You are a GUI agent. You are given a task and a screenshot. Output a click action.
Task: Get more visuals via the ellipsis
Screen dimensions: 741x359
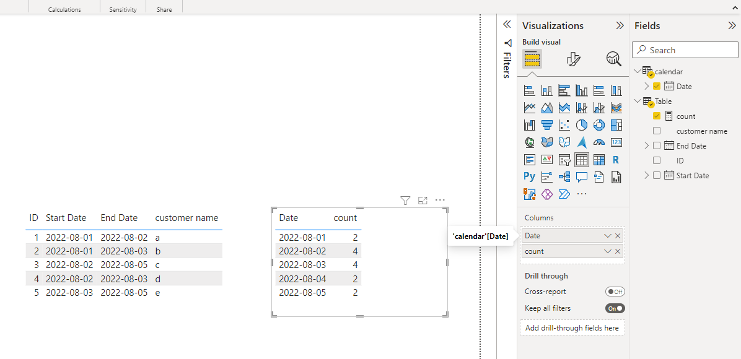point(582,194)
